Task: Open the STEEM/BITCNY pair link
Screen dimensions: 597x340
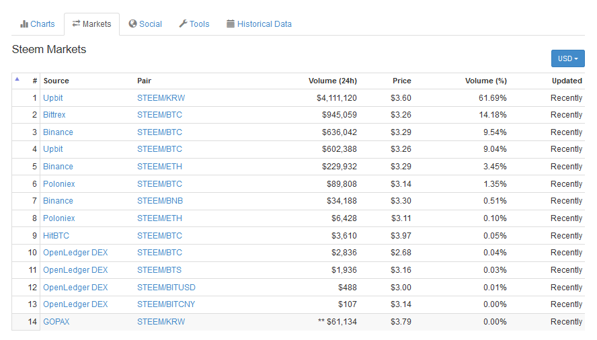Action: click(166, 304)
